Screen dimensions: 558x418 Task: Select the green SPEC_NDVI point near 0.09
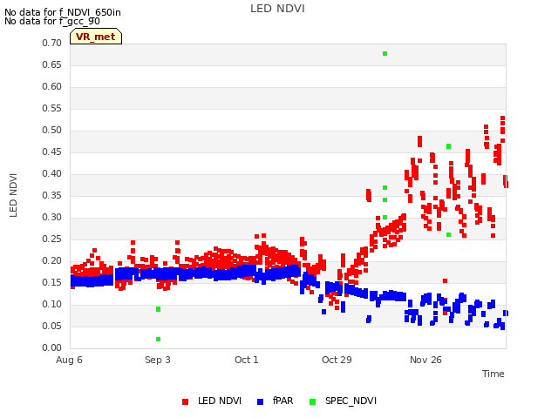tap(159, 309)
